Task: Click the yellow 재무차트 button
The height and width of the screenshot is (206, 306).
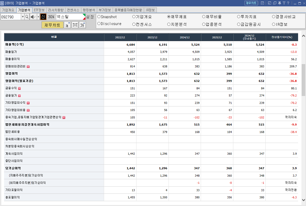Action: 52,25
